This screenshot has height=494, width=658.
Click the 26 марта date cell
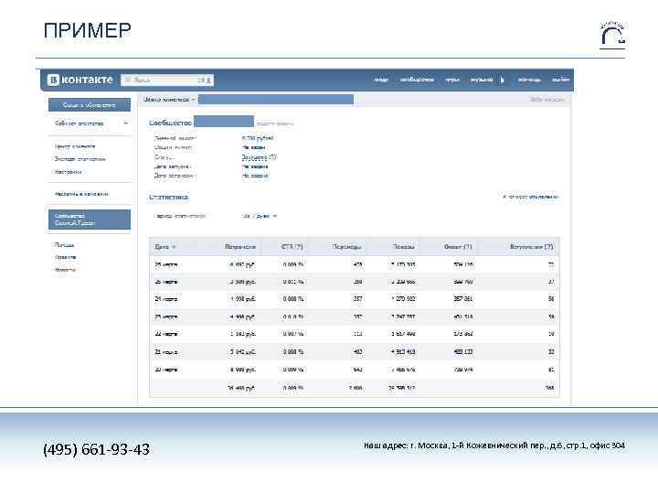pos(165,264)
